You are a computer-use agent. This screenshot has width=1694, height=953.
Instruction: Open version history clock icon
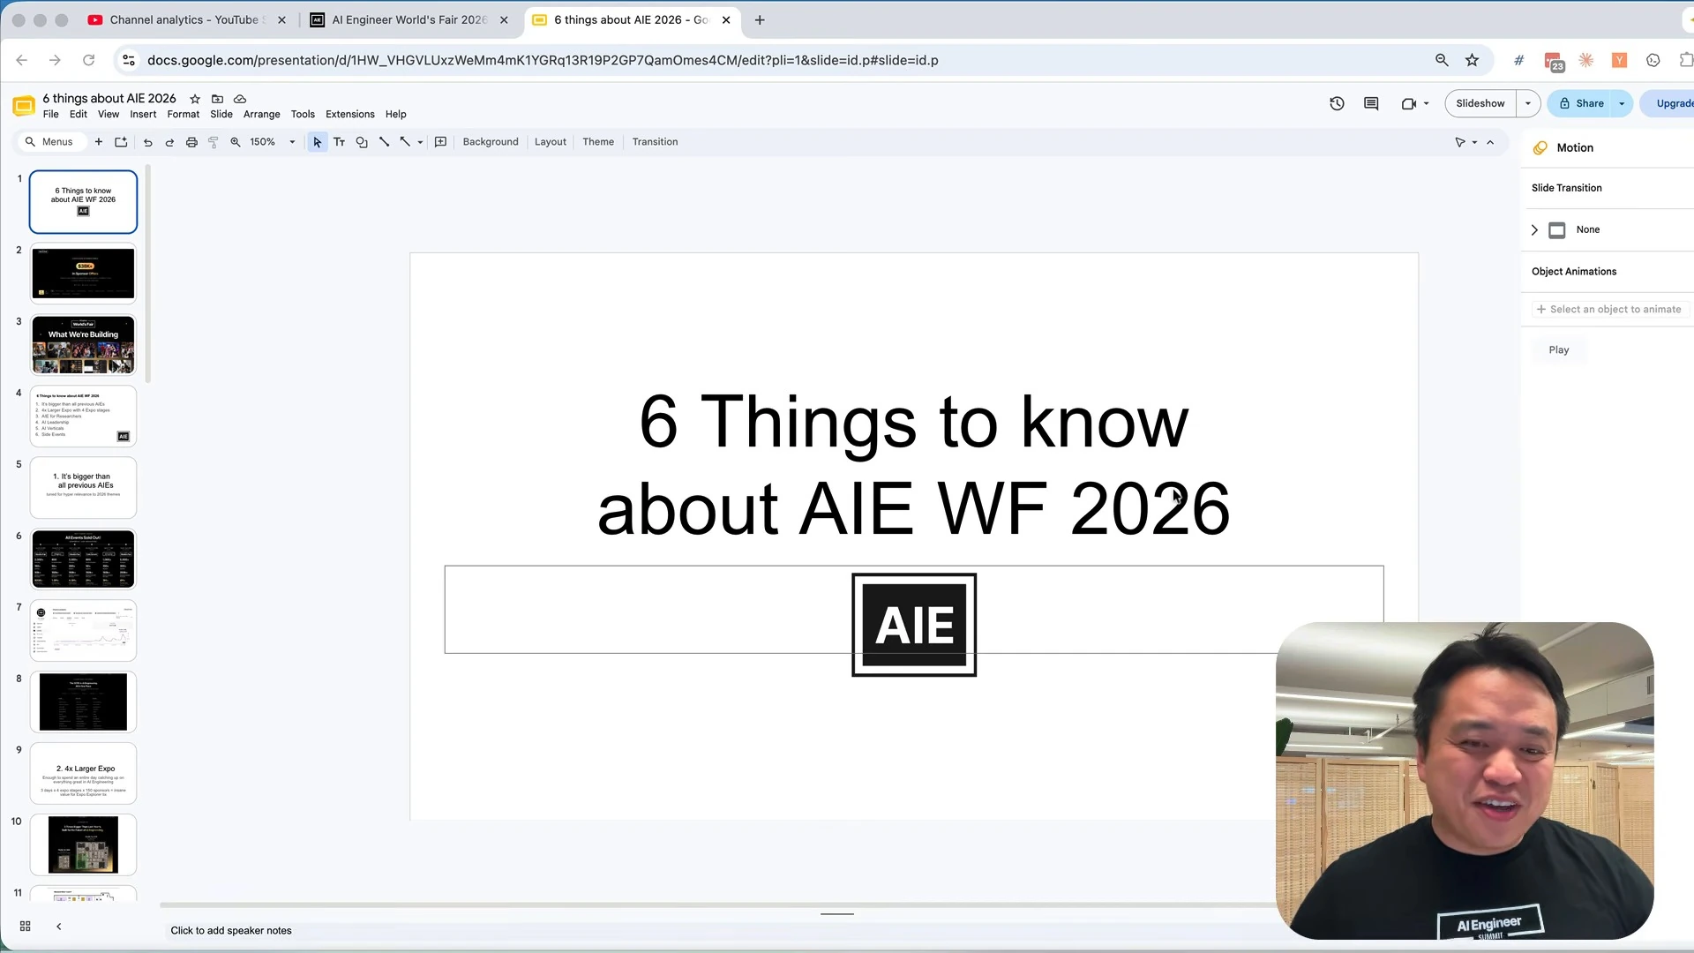1337,103
